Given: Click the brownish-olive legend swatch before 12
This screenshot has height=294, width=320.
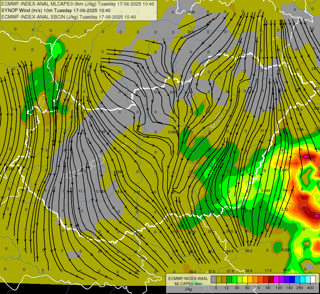Looking at the screenshot, I should (x=224, y=280).
